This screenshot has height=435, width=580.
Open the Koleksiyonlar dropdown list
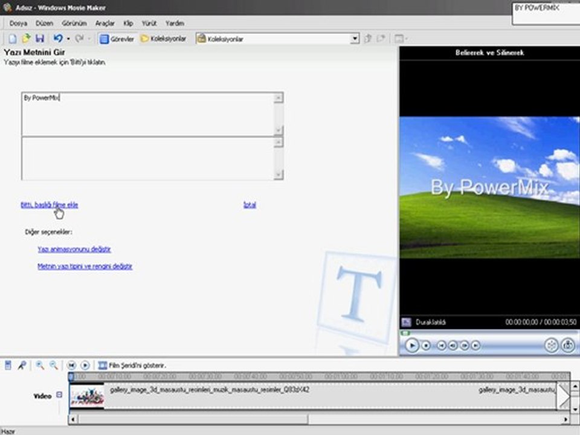(x=355, y=39)
